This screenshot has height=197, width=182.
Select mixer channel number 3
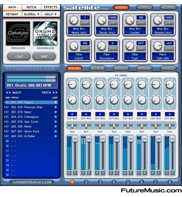click(100, 182)
